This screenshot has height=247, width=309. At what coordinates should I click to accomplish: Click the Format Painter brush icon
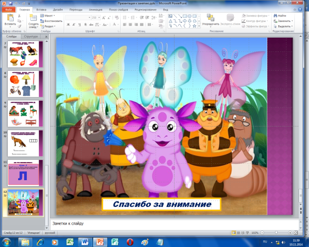tap(19, 26)
